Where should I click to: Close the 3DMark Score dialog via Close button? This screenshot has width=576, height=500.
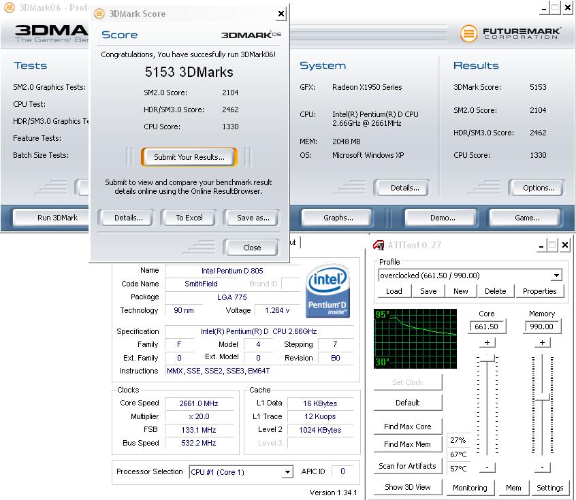point(252,248)
